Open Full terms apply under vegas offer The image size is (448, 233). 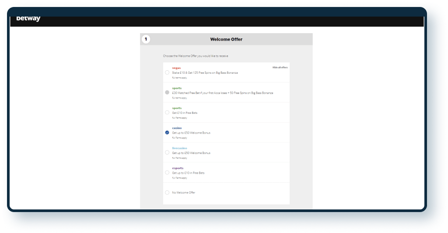click(179, 78)
